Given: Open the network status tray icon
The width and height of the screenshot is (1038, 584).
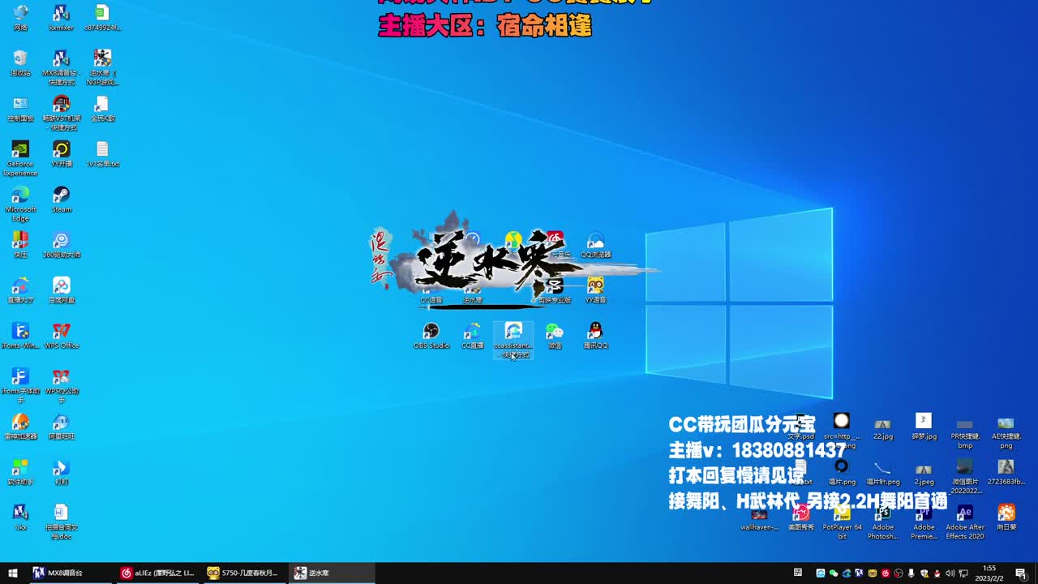Looking at the screenshot, I should (x=963, y=573).
